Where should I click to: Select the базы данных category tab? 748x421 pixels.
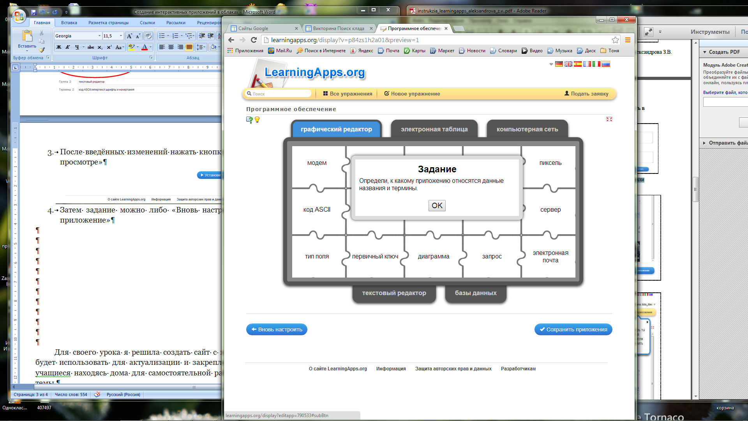[476, 293]
